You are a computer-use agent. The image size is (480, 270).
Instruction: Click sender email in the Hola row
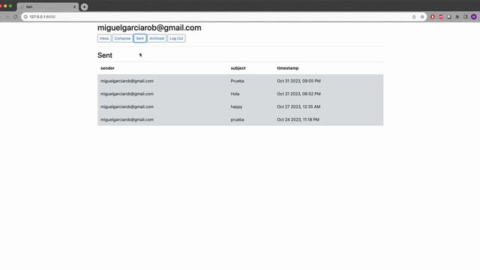pos(127,94)
